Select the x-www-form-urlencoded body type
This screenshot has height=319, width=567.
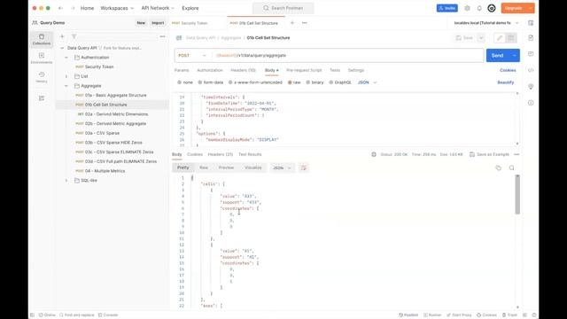point(255,82)
